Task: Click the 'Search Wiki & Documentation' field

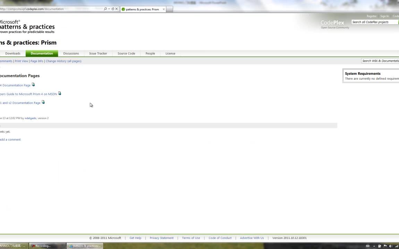Action: (380, 61)
